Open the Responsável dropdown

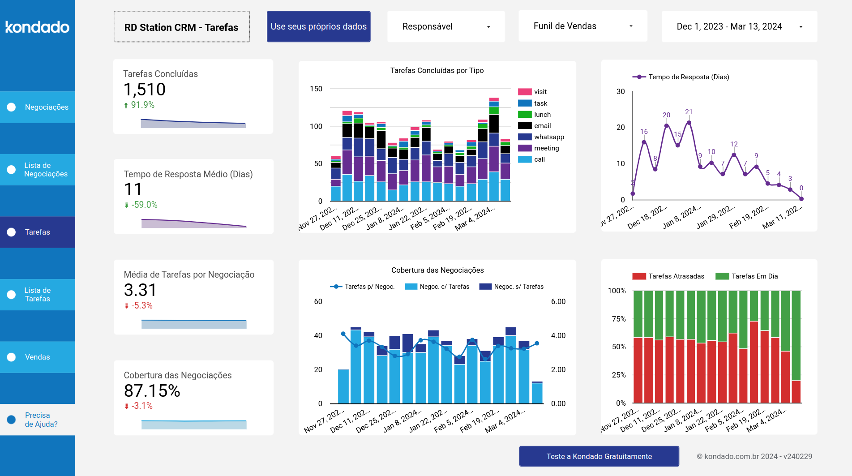click(x=445, y=26)
